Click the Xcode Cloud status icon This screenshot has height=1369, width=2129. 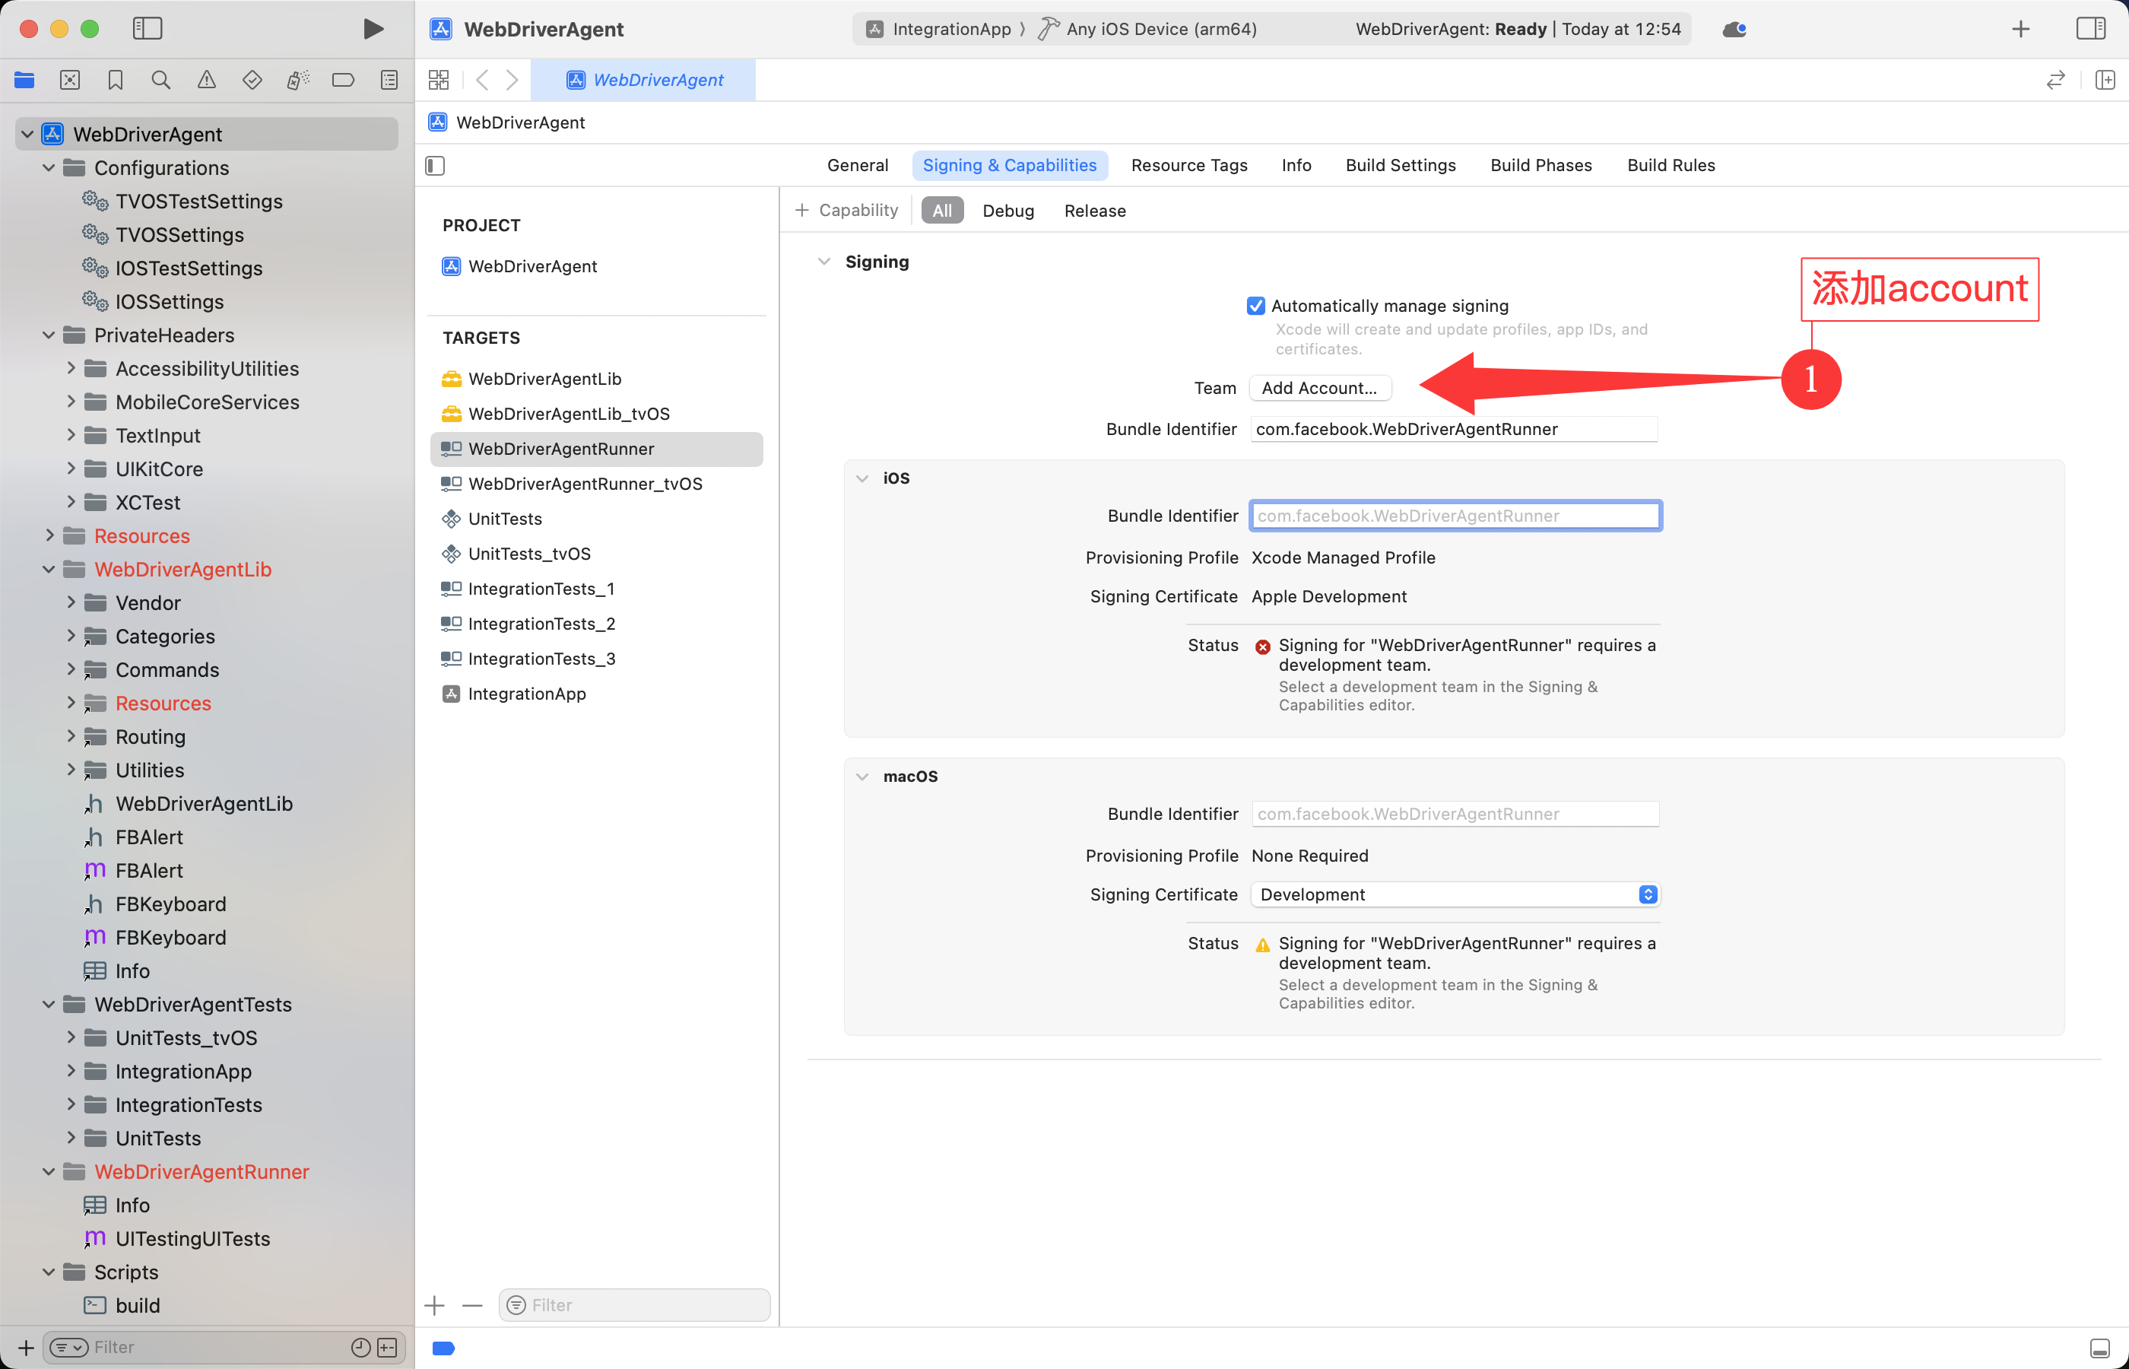point(1734,30)
